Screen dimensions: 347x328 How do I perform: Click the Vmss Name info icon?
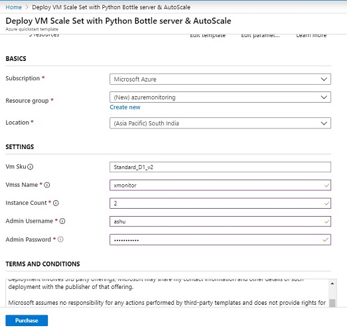47,185
